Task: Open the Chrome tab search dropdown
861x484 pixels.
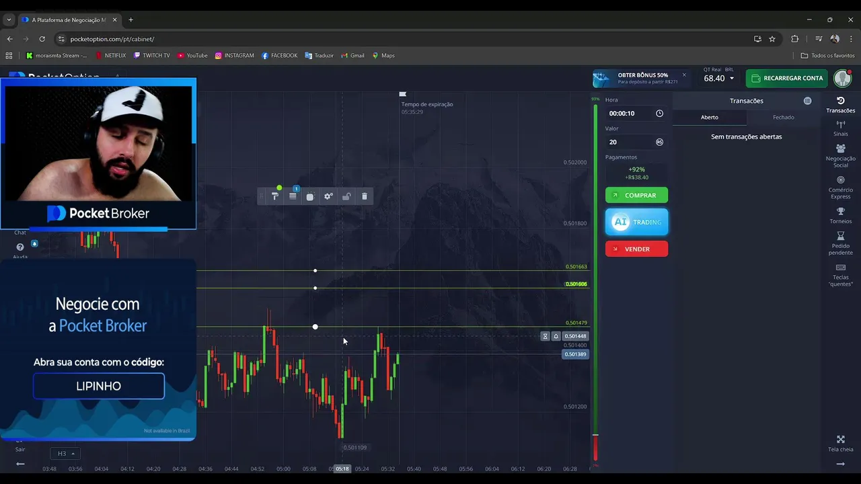Action: pyautogui.click(x=9, y=20)
